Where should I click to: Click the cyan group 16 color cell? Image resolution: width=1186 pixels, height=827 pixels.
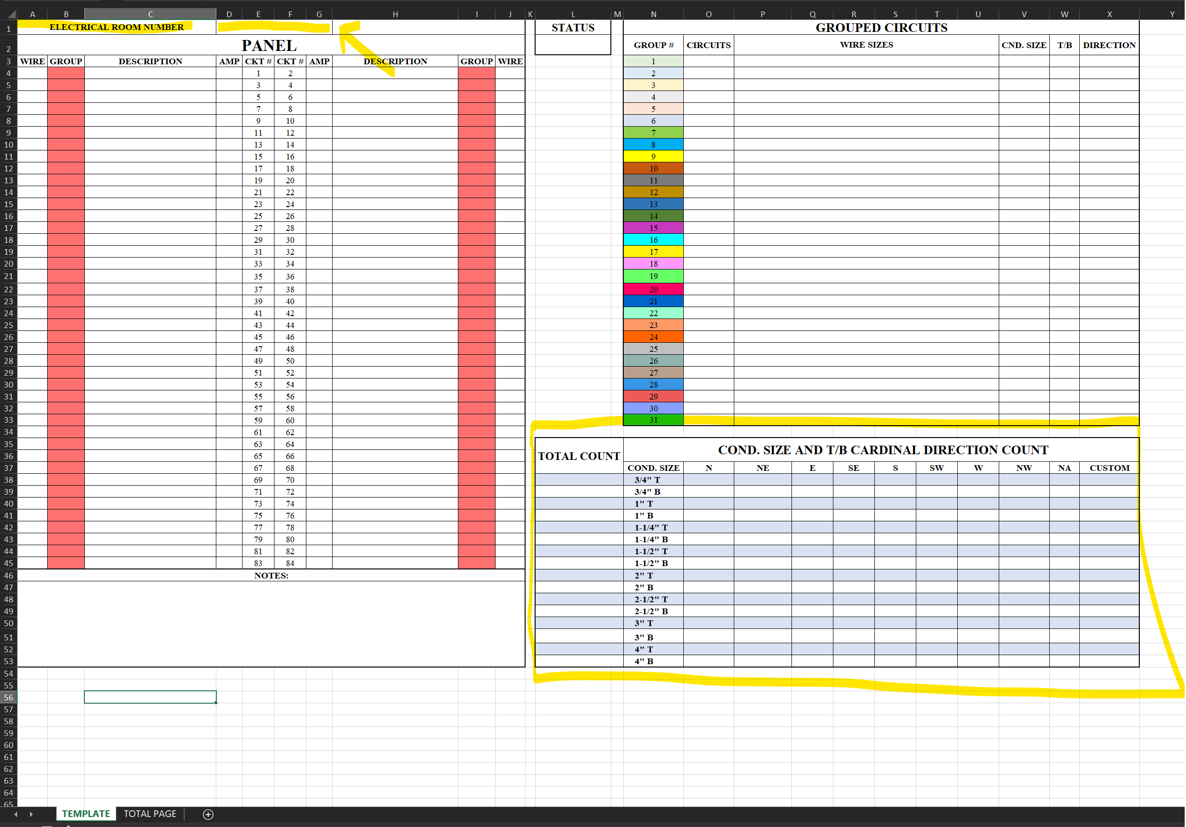click(x=653, y=240)
